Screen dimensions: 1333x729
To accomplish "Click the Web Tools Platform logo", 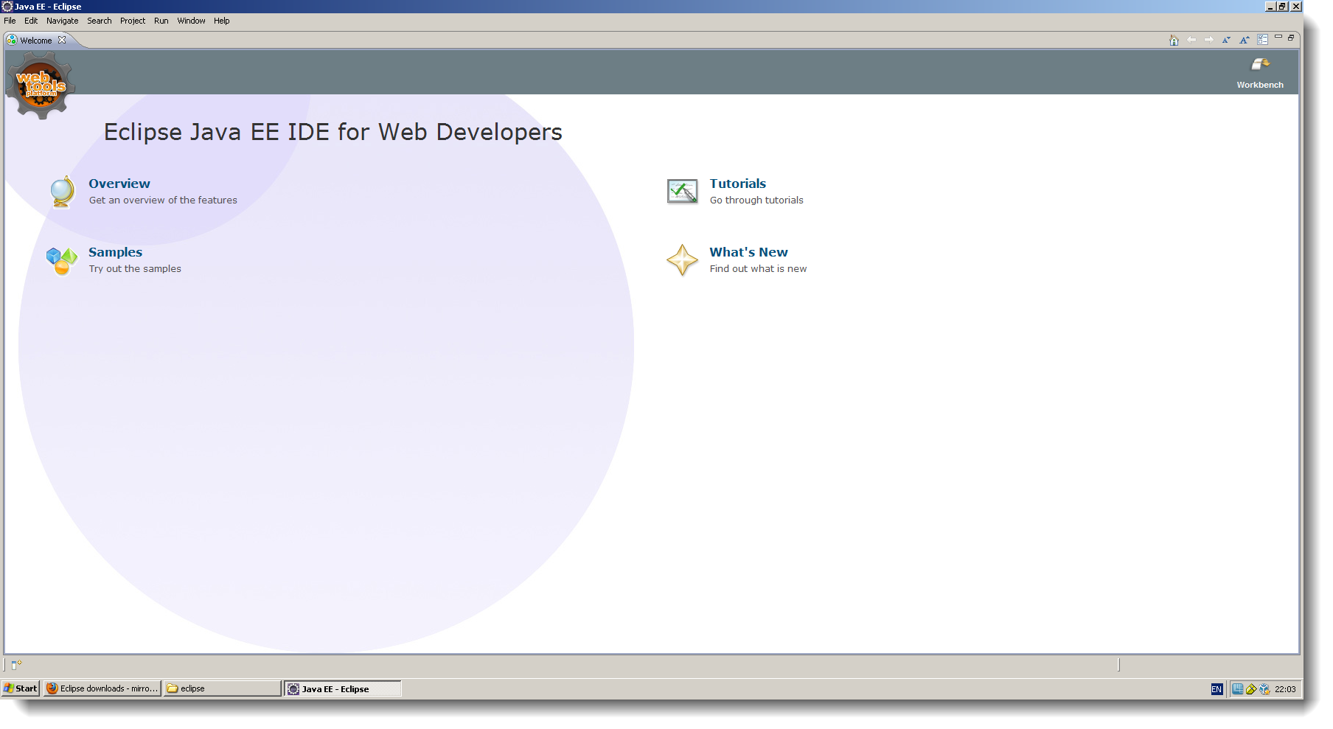I will [x=39, y=84].
